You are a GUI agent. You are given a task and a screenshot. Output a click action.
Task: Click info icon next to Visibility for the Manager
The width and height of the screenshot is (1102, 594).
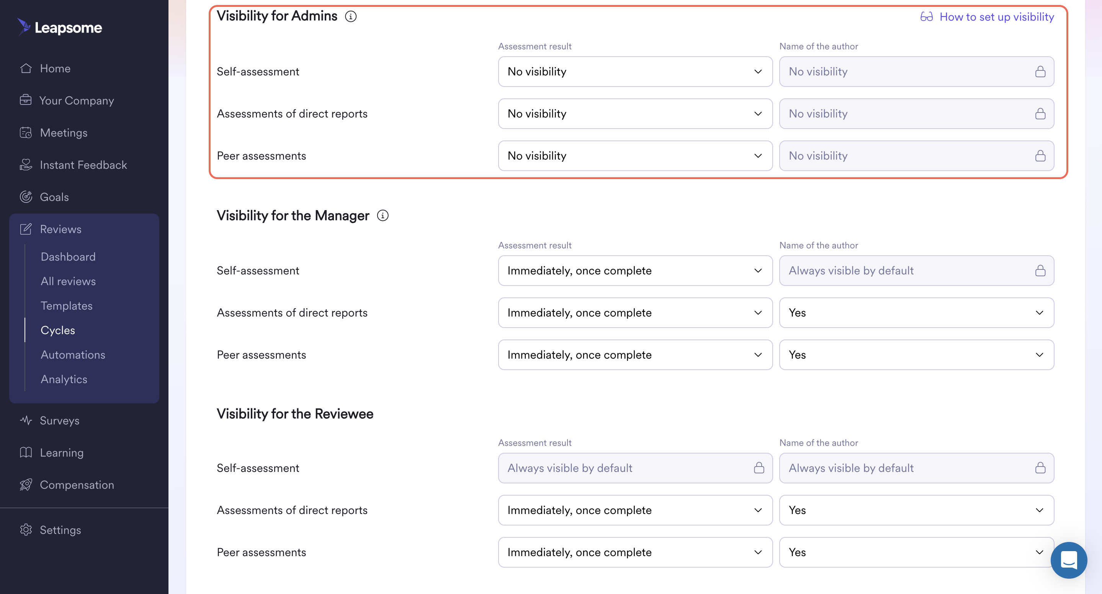coord(383,215)
